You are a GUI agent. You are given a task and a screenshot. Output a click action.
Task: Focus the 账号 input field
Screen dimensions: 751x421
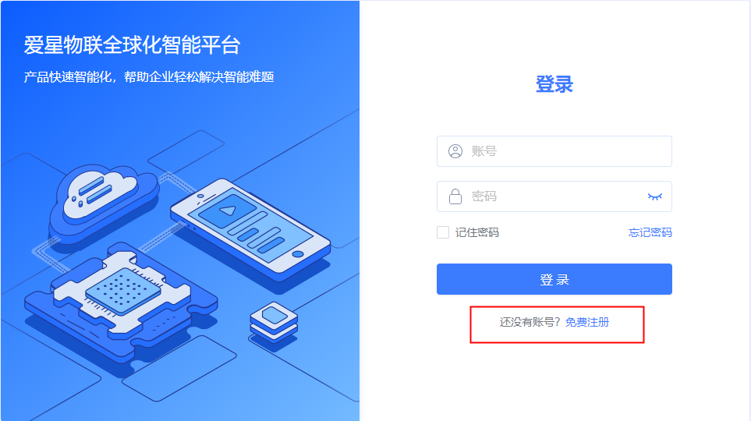pyautogui.click(x=554, y=151)
